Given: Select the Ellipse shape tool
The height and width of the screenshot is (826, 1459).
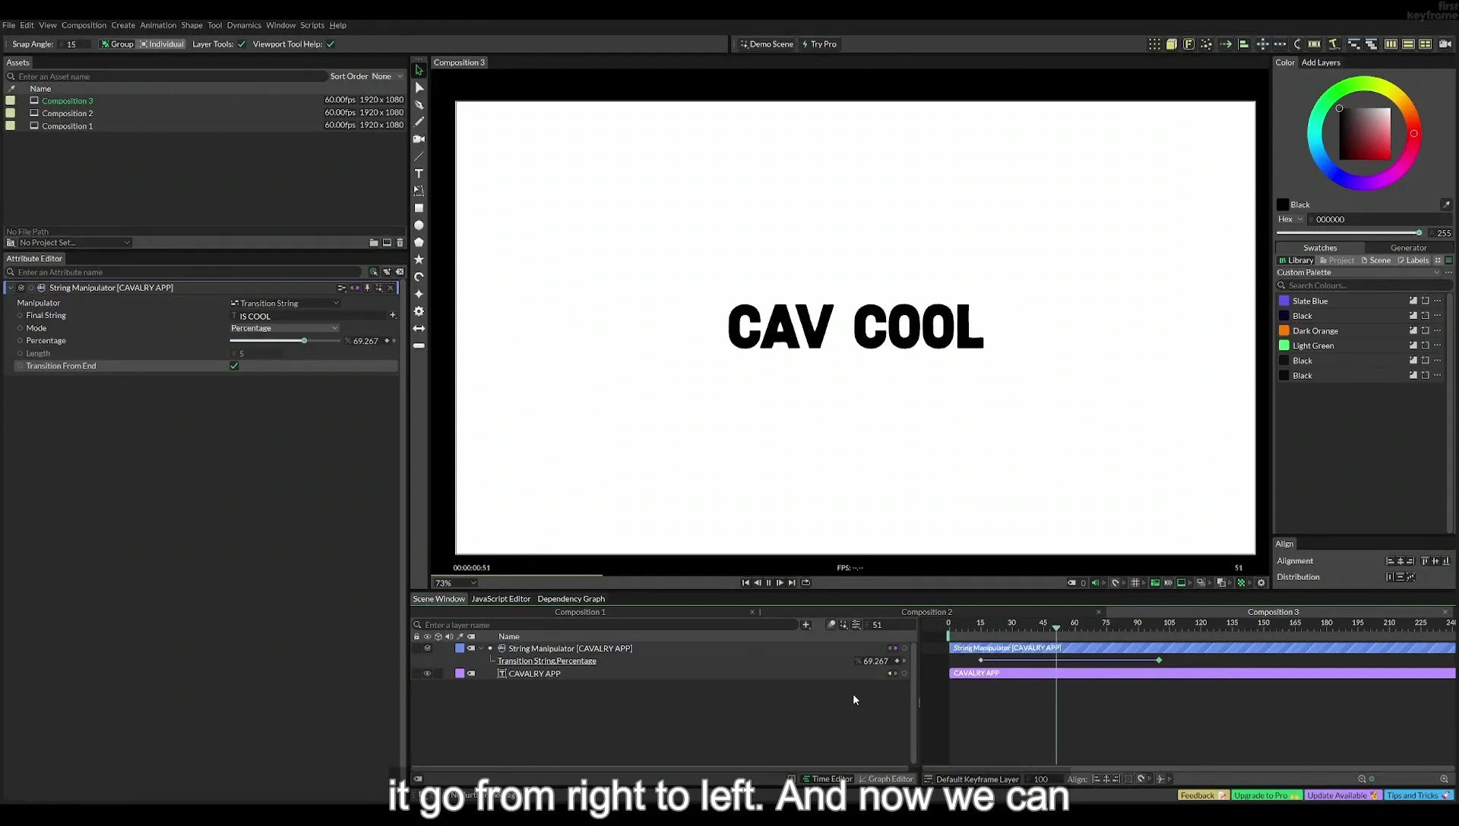Looking at the screenshot, I should pos(419,225).
